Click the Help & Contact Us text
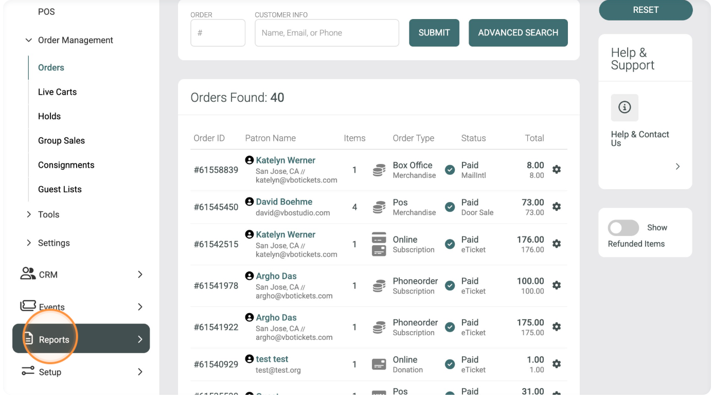Viewport: 713px width, 401px height. 640,139
